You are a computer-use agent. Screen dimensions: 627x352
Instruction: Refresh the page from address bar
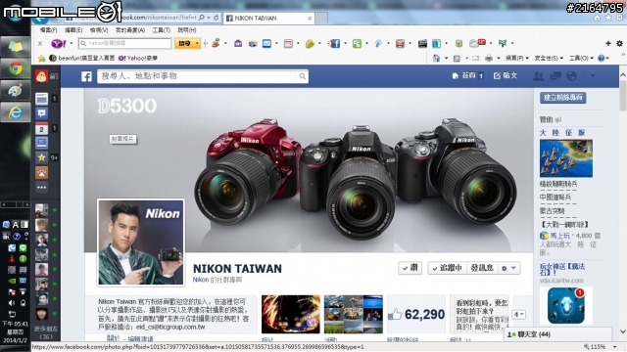[x=217, y=18]
